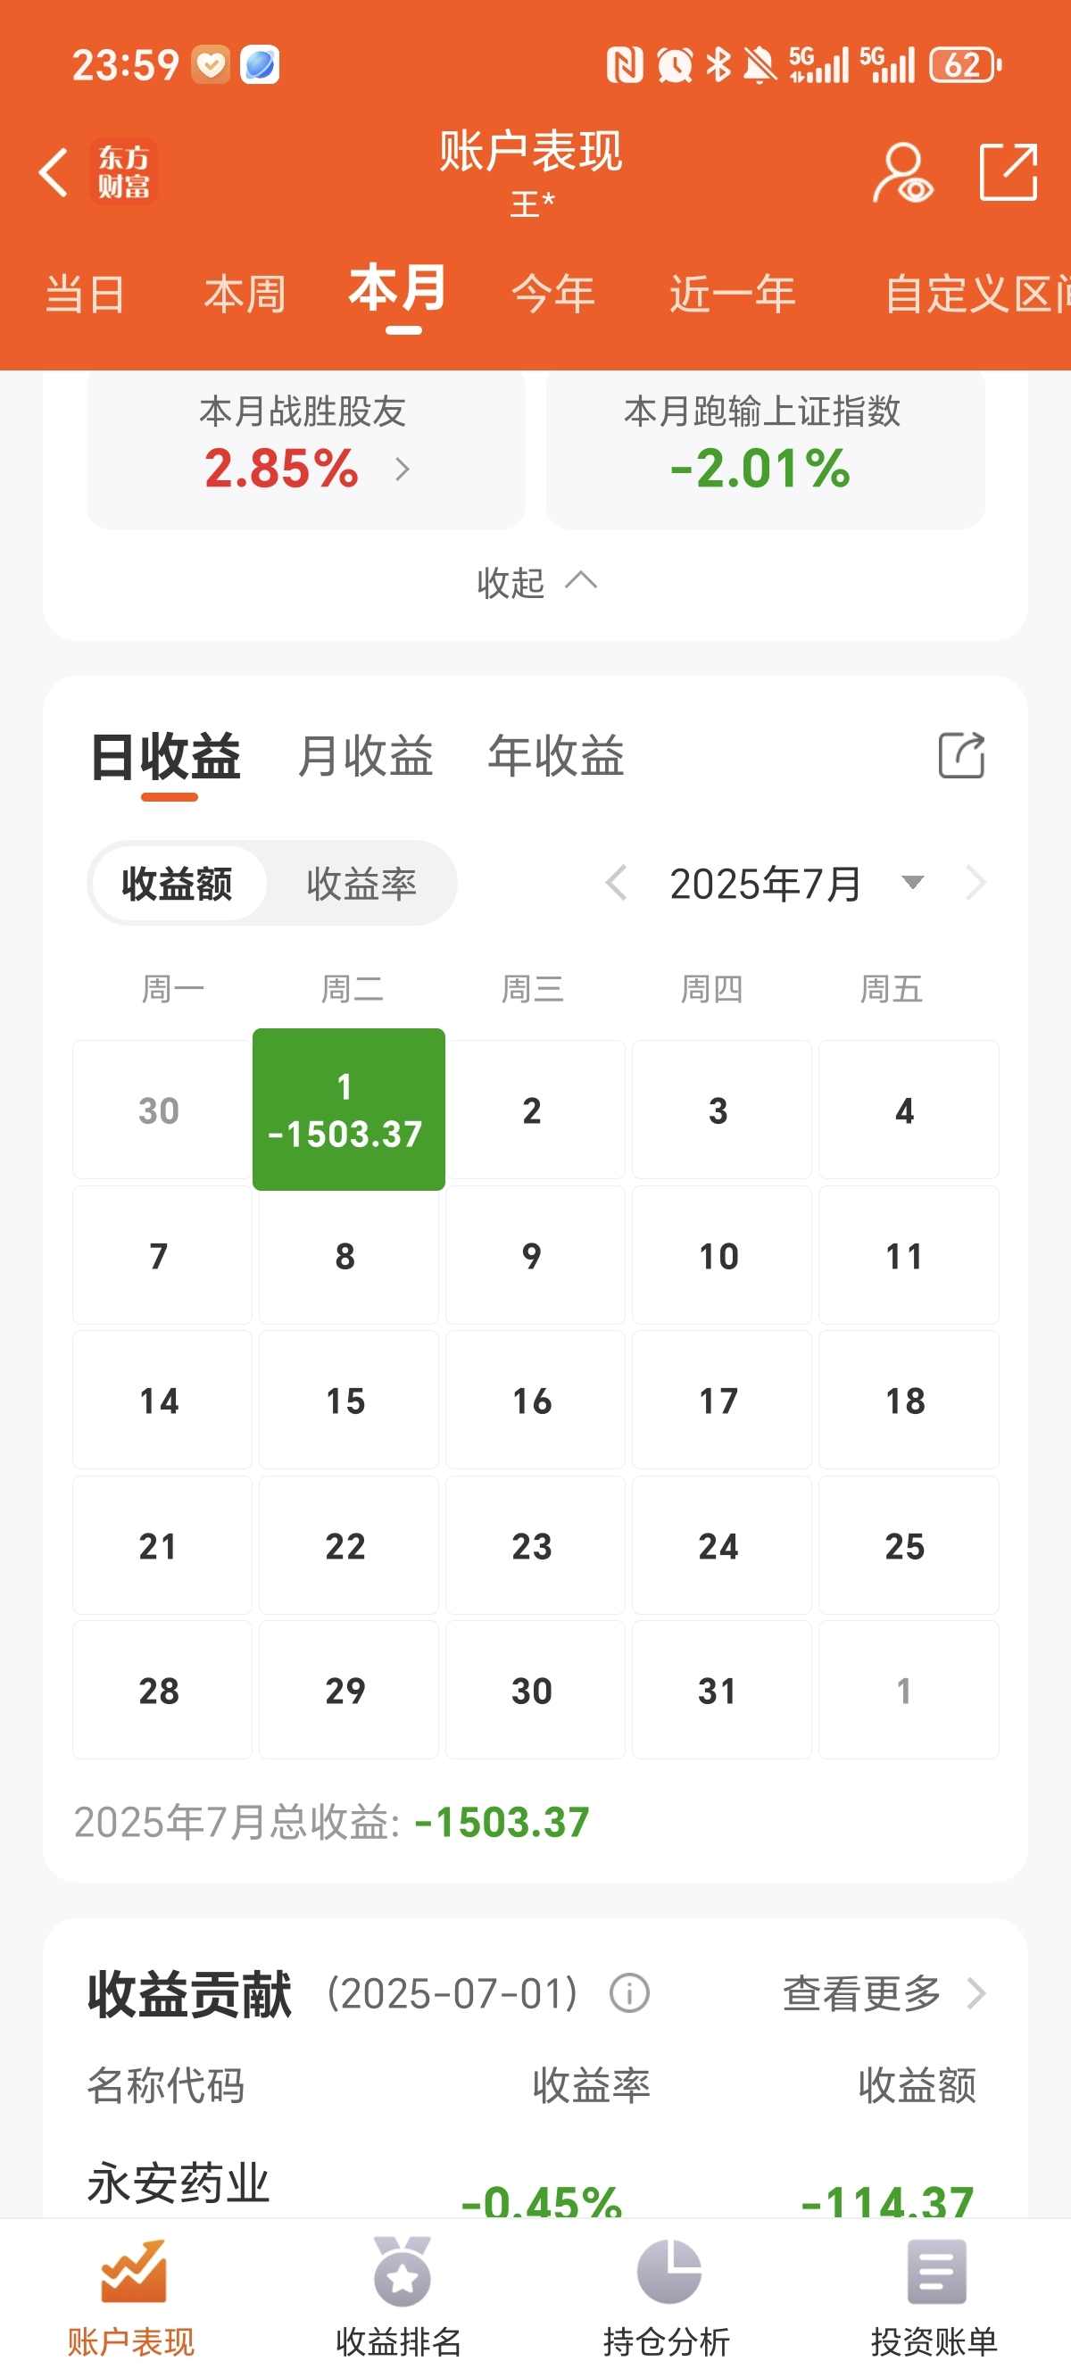Open 查看更多 link

884,1993
